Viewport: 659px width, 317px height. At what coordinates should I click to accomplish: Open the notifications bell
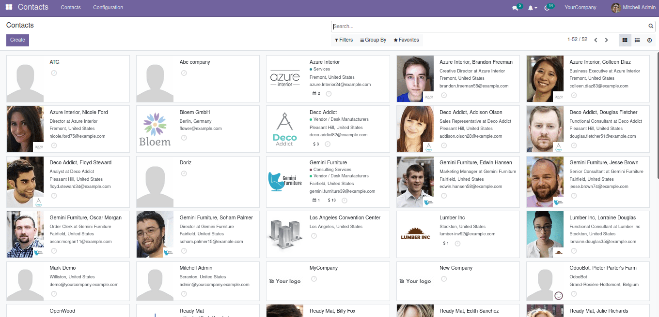tap(531, 8)
